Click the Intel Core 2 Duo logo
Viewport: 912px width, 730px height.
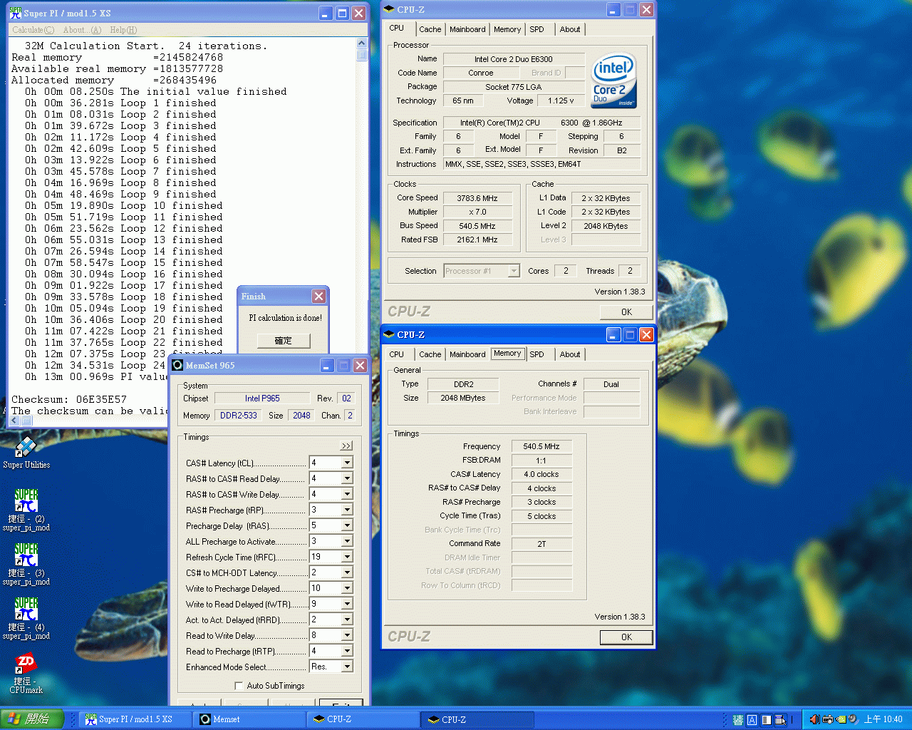[613, 81]
